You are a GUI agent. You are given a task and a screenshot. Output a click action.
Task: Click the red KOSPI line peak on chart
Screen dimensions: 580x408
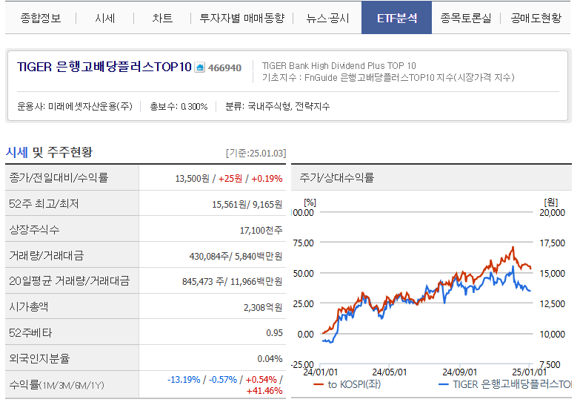click(x=513, y=248)
